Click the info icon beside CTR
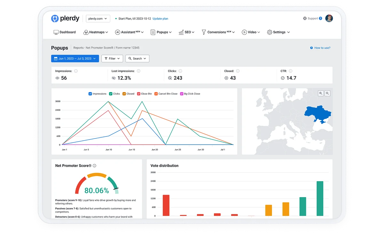The height and width of the screenshot is (233, 384). pyautogui.click(x=291, y=71)
